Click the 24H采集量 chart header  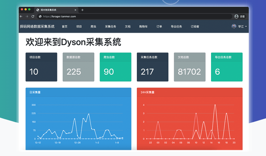(x=190, y=92)
